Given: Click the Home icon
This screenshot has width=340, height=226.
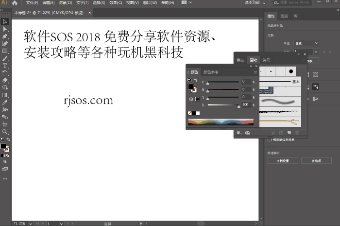Looking at the screenshot, I should tap(15, 3).
